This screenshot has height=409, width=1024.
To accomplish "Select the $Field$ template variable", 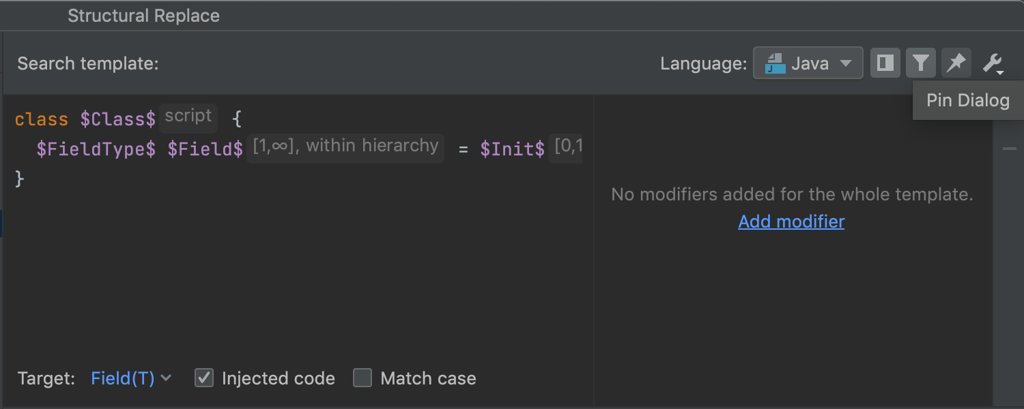I will coord(205,149).
